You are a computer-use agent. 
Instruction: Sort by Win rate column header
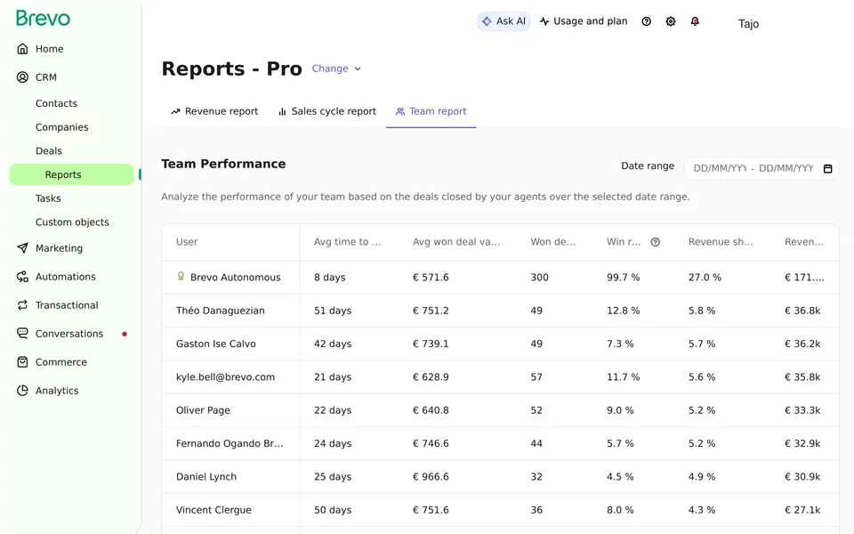pyautogui.click(x=624, y=242)
